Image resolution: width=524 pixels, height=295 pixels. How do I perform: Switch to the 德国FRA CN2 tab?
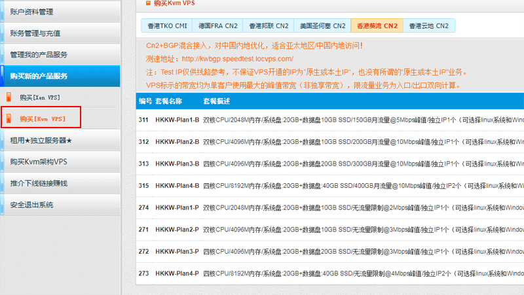point(217,26)
